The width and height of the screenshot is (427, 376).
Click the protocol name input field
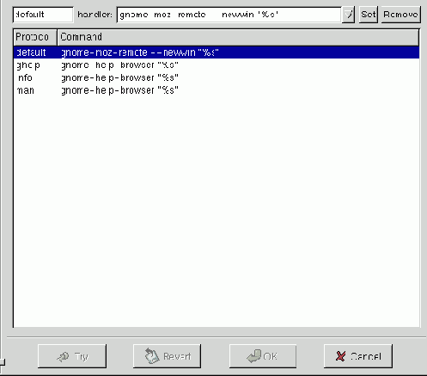43,15
